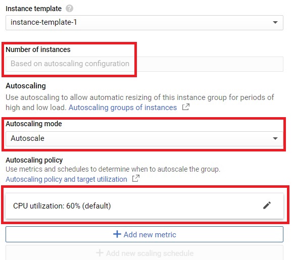Click external link icon beside Autoscaling groups of instances

[186, 107]
